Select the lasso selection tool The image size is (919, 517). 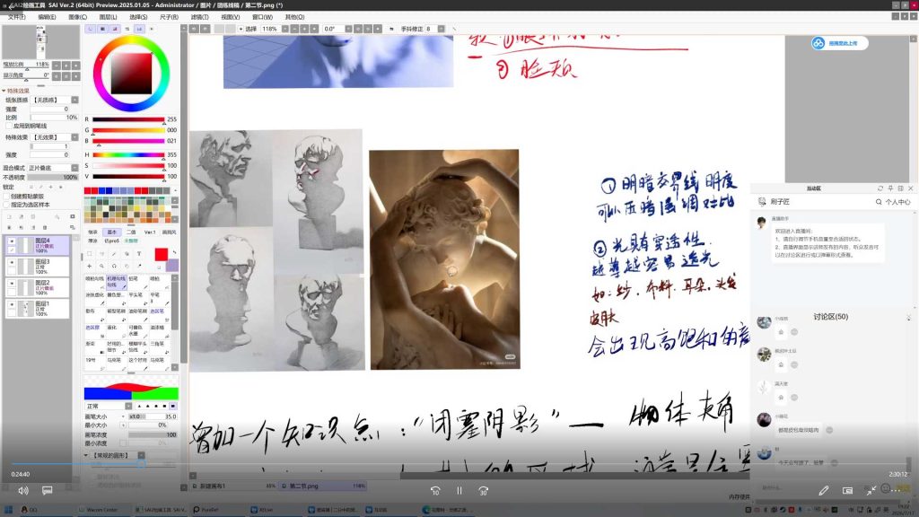tap(102, 254)
